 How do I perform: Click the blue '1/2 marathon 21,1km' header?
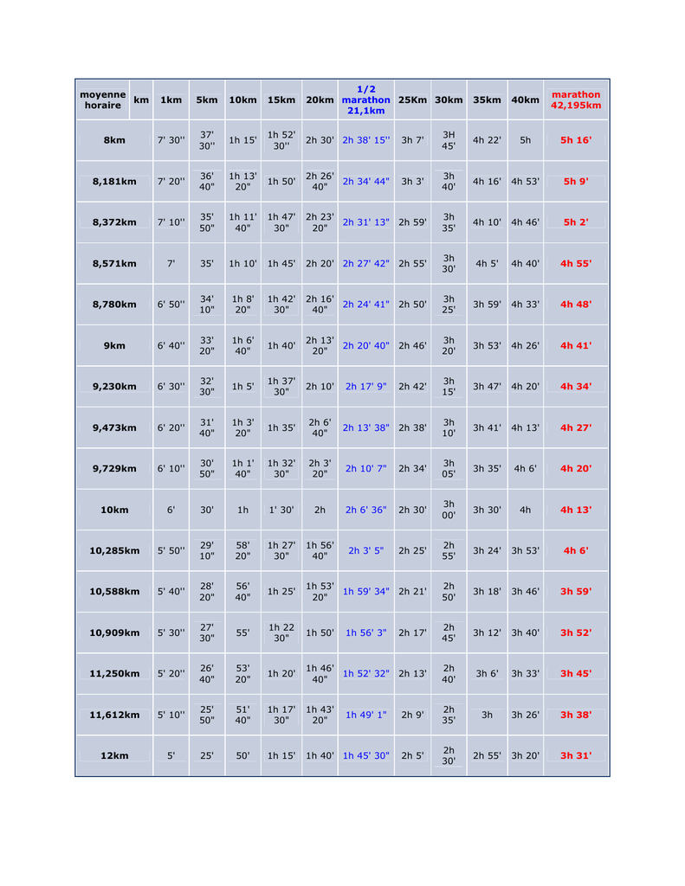click(365, 100)
